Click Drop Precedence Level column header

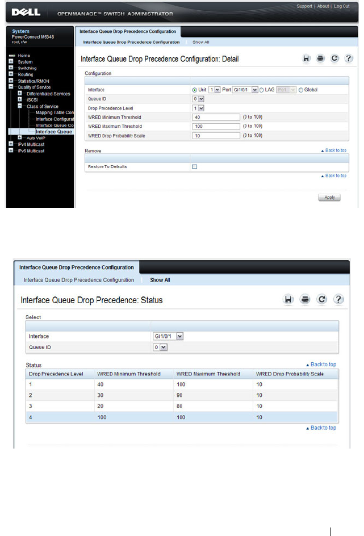click(56, 374)
